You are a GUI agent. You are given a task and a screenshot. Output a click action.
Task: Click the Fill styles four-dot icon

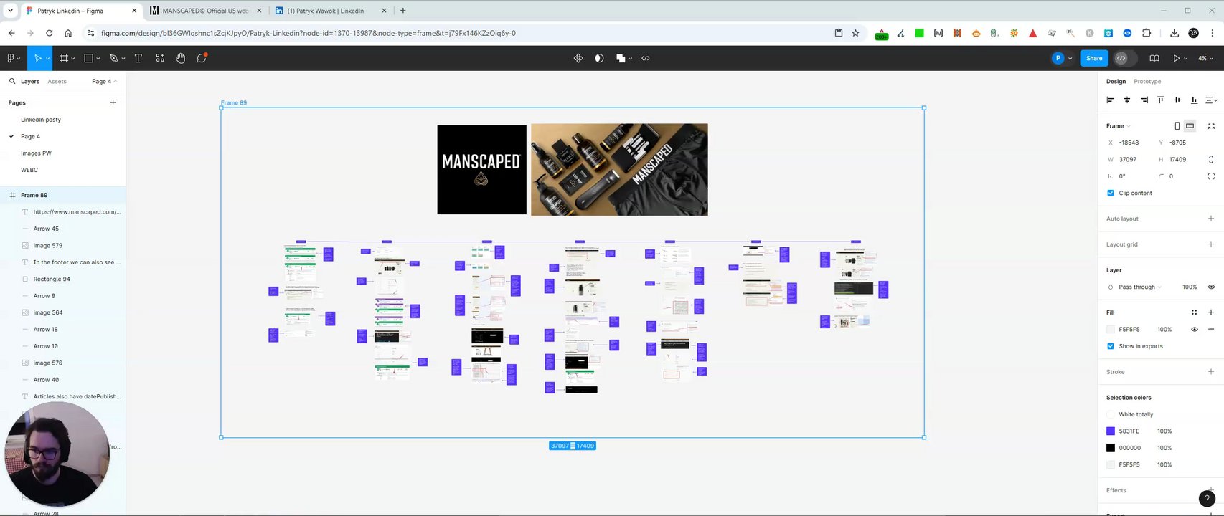pos(1194,312)
